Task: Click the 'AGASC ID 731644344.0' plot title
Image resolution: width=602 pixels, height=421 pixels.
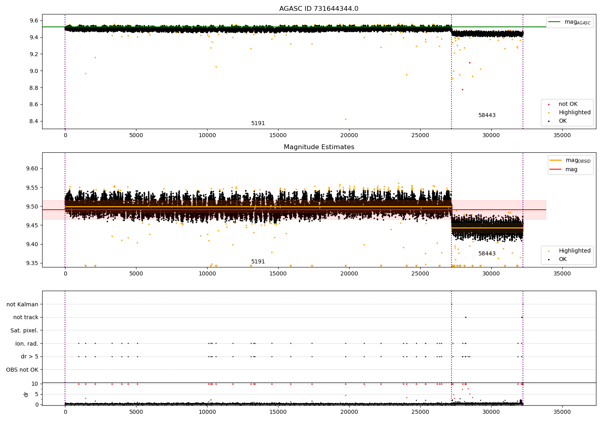Action: (x=319, y=9)
